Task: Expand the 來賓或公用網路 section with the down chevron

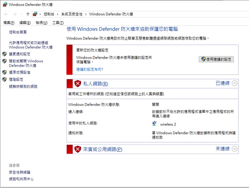Action: [235, 149]
